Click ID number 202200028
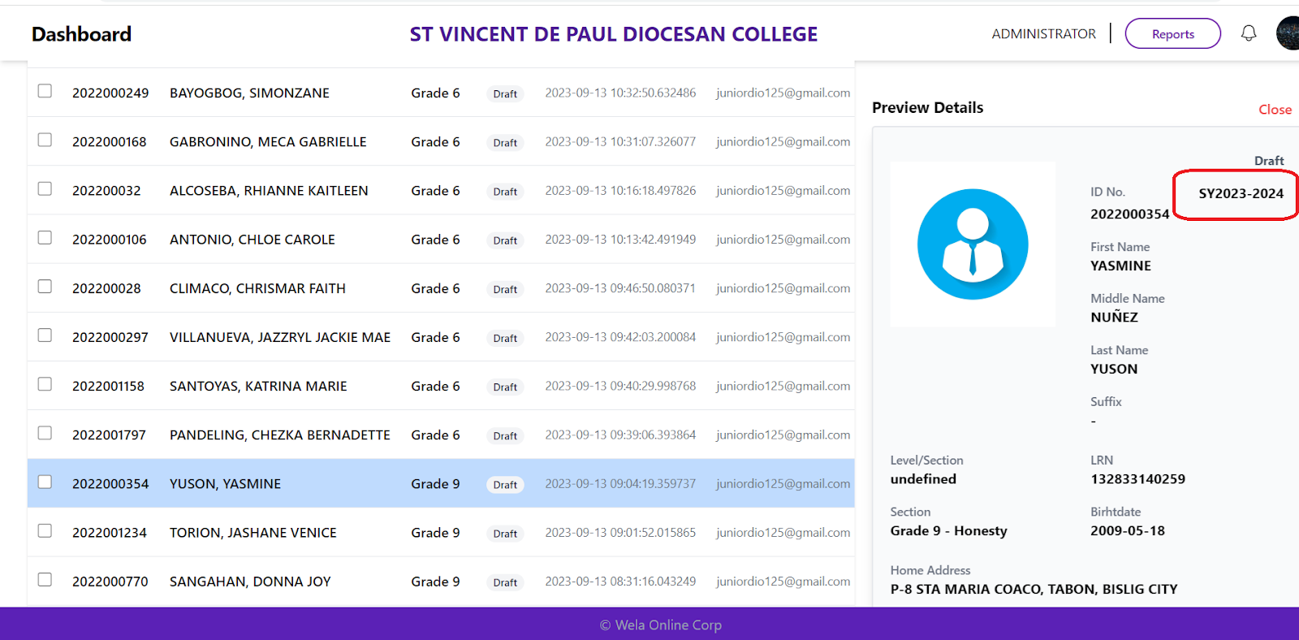Screen dimensions: 1299x640 point(106,288)
